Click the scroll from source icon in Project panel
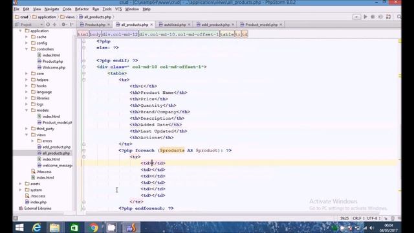 (x=48, y=25)
